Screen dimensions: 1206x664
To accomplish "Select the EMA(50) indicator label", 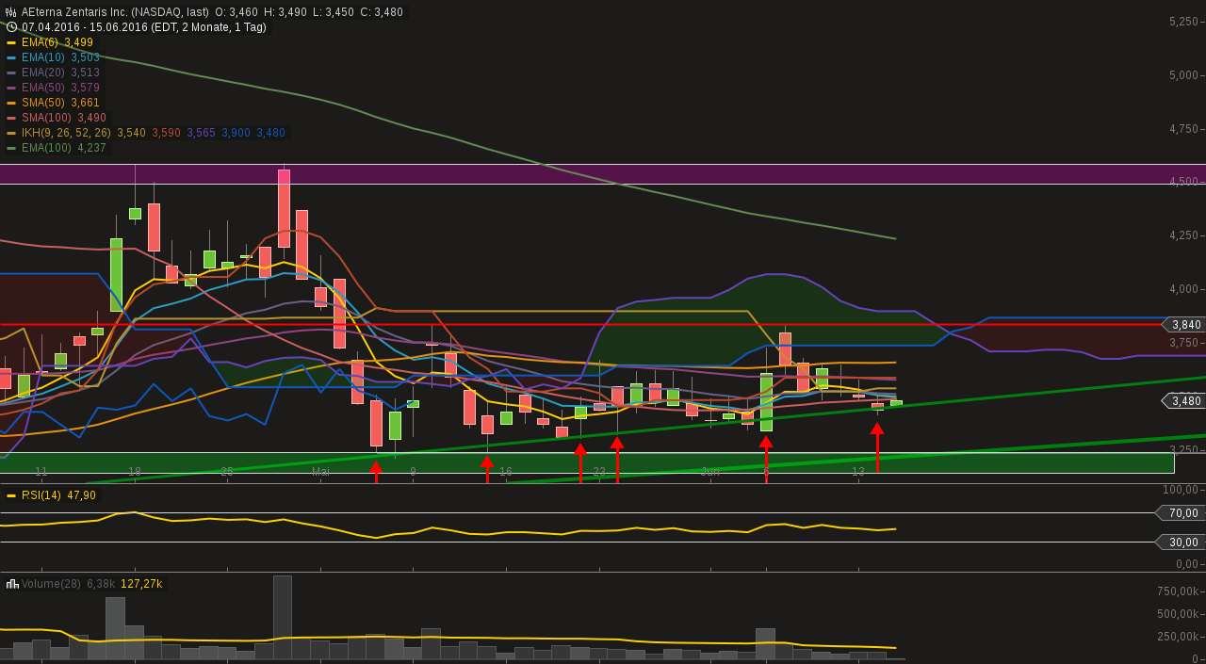I will (41, 88).
